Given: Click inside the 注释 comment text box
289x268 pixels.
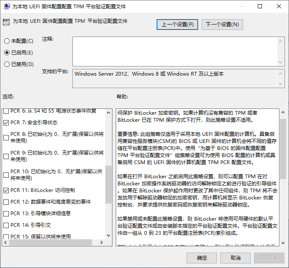Looking at the screenshot, I should (x=175, y=52).
